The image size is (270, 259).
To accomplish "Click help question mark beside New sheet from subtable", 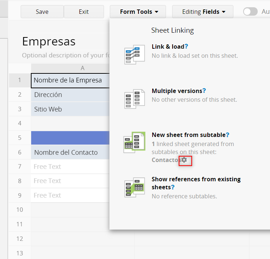I will click(x=227, y=135).
